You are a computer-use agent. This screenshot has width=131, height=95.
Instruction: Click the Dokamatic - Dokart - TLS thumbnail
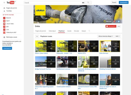[67, 46]
